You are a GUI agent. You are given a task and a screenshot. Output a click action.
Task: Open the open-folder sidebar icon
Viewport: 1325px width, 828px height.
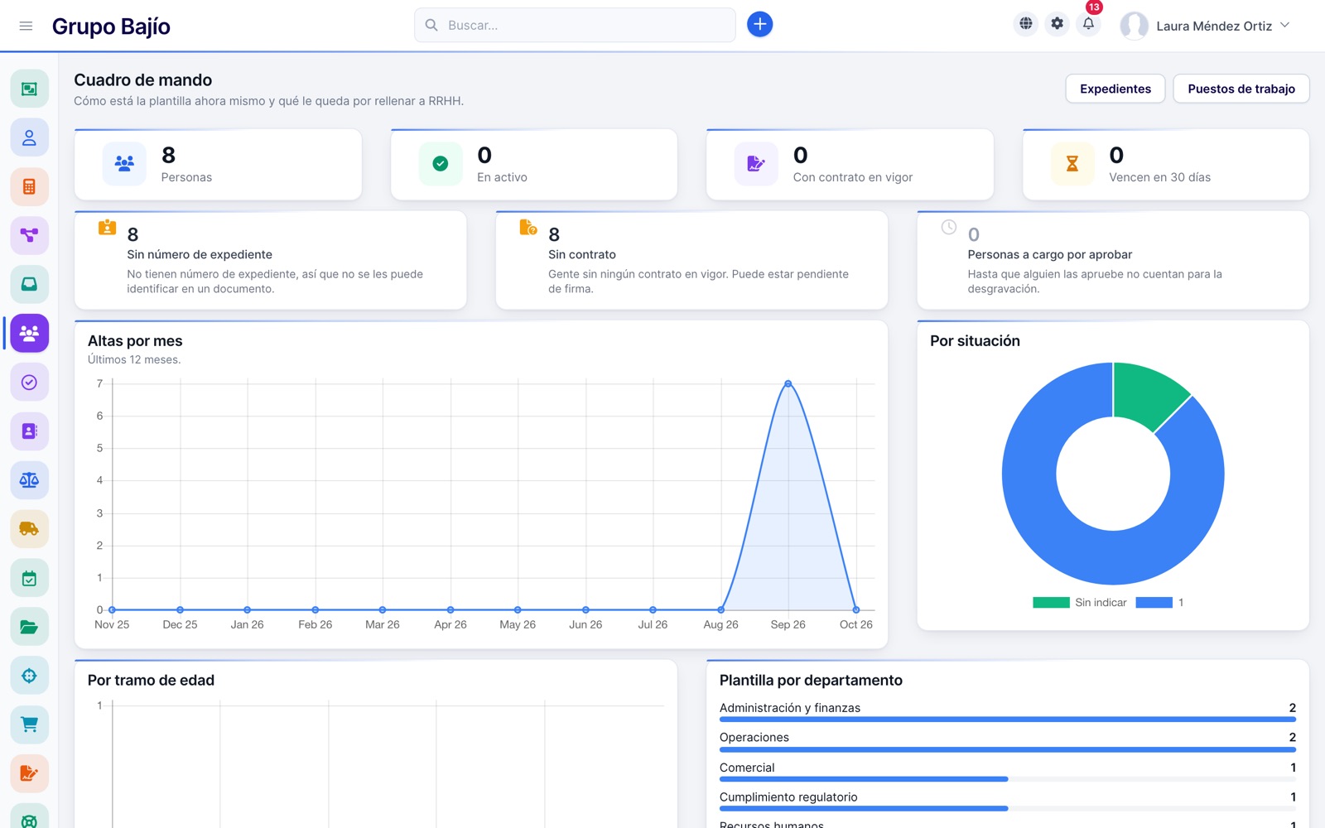pyautogui.click(x=29, y=627)
